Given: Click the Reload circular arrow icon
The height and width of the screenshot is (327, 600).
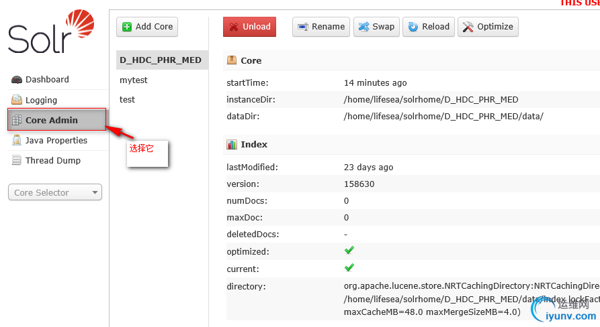Looking at the screenshot, I should point(413,27).
